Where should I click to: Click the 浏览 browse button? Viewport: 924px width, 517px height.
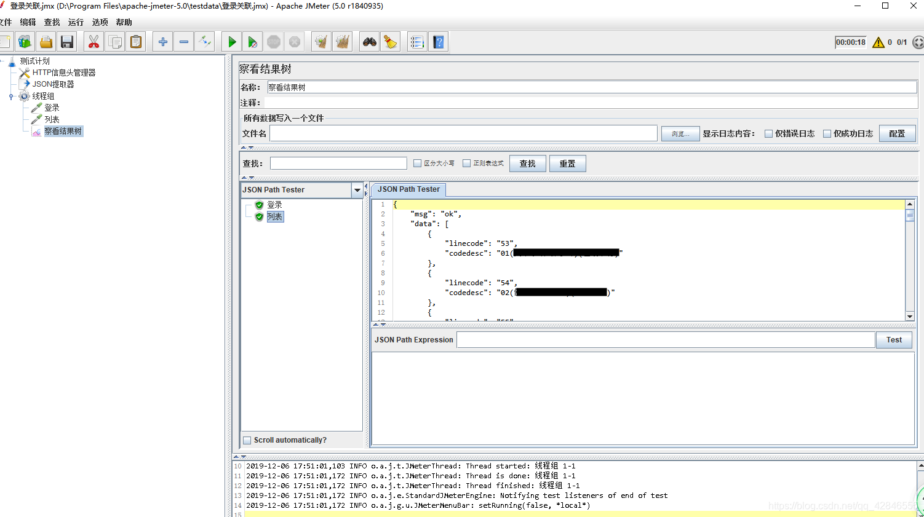[x=680, y=133]
